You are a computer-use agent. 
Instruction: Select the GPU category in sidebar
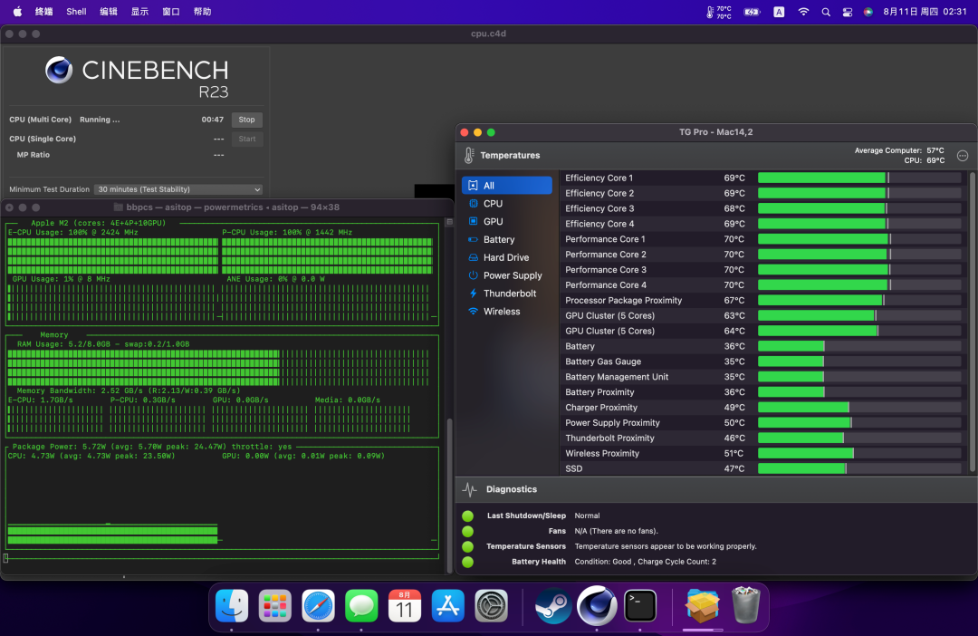(492, 222)
